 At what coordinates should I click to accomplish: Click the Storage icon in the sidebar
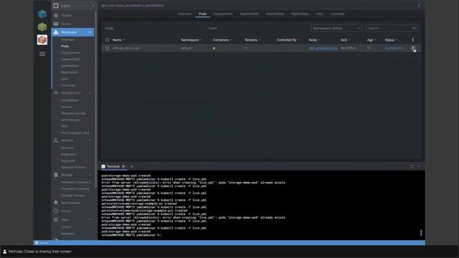click(x=56, y=175)
